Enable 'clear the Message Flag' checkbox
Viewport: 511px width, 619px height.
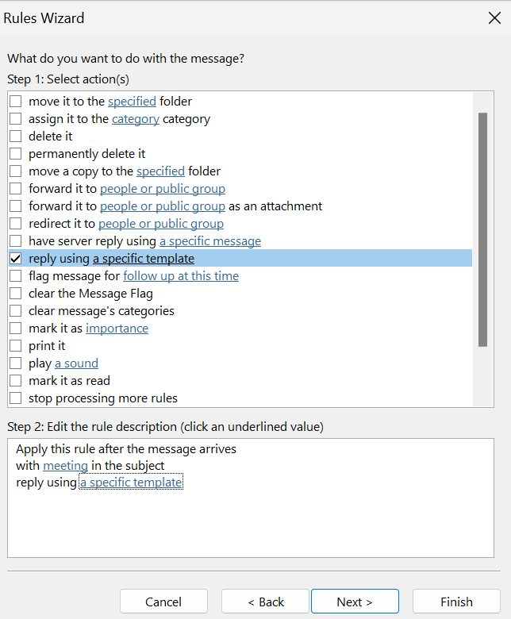coord(15,294)
